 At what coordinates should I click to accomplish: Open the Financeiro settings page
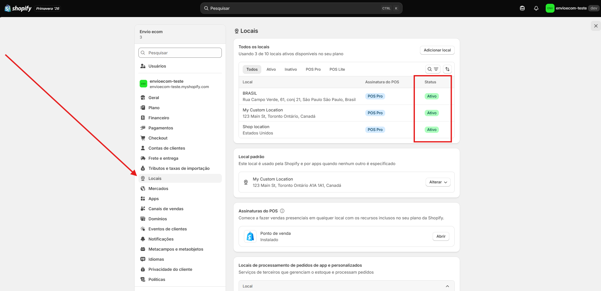tap(180, 118)
